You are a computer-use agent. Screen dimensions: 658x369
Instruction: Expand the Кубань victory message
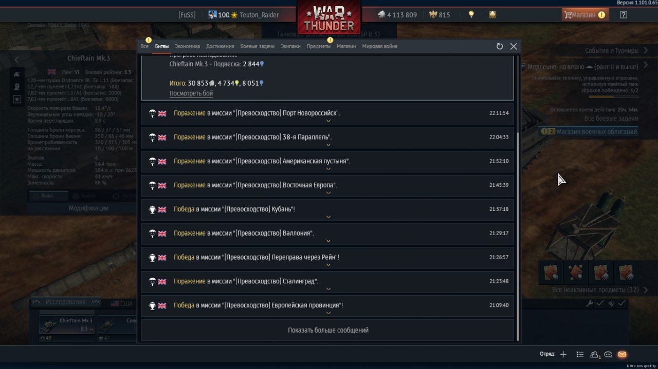pyautogui.click(x=327, y=209)
